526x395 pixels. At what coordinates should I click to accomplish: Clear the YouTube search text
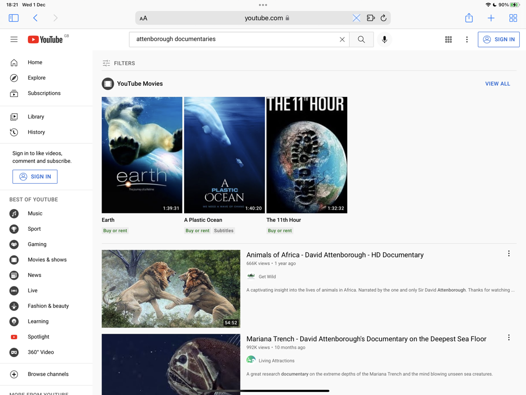(x=342, y=39)
